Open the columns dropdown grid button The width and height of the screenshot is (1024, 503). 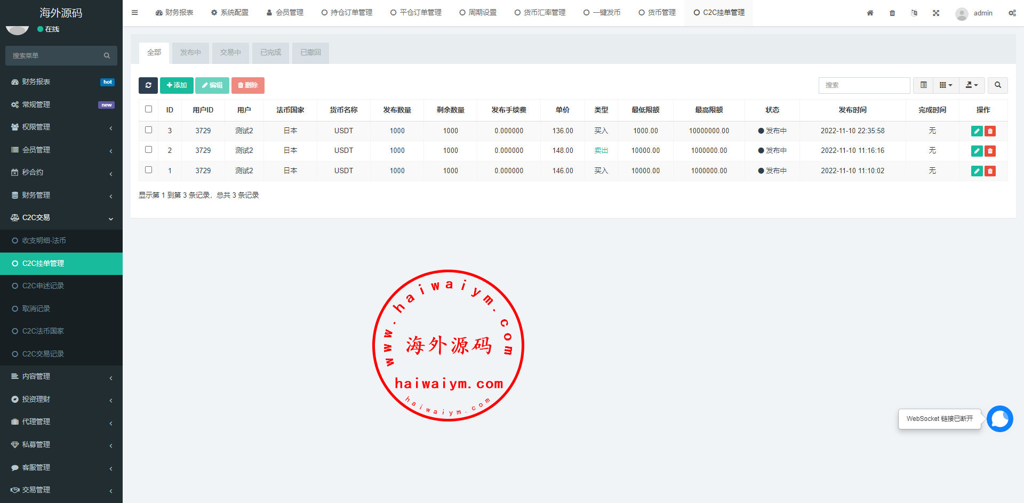pyautogui.click(x=945, y=85)
